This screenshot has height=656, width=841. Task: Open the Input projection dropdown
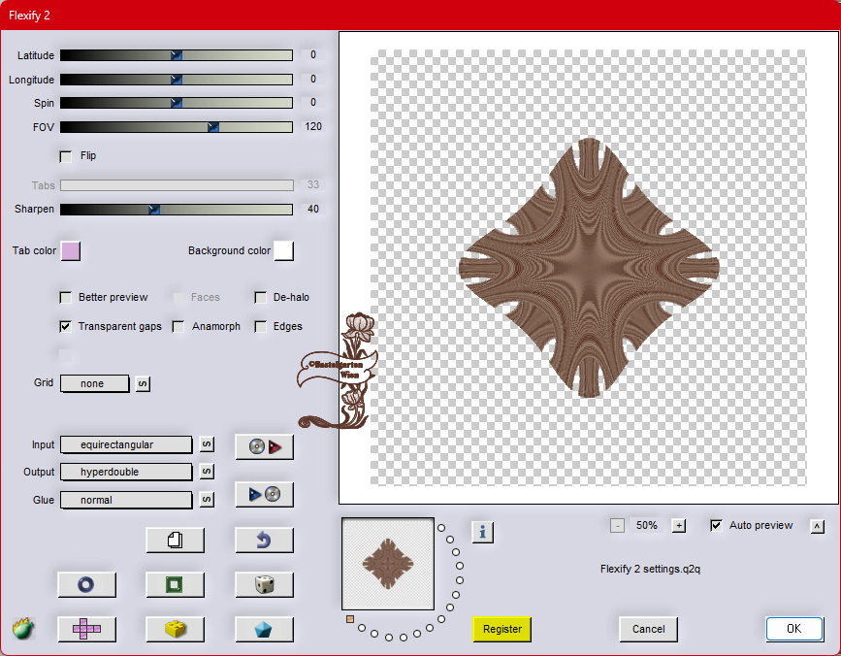(126, 444)
